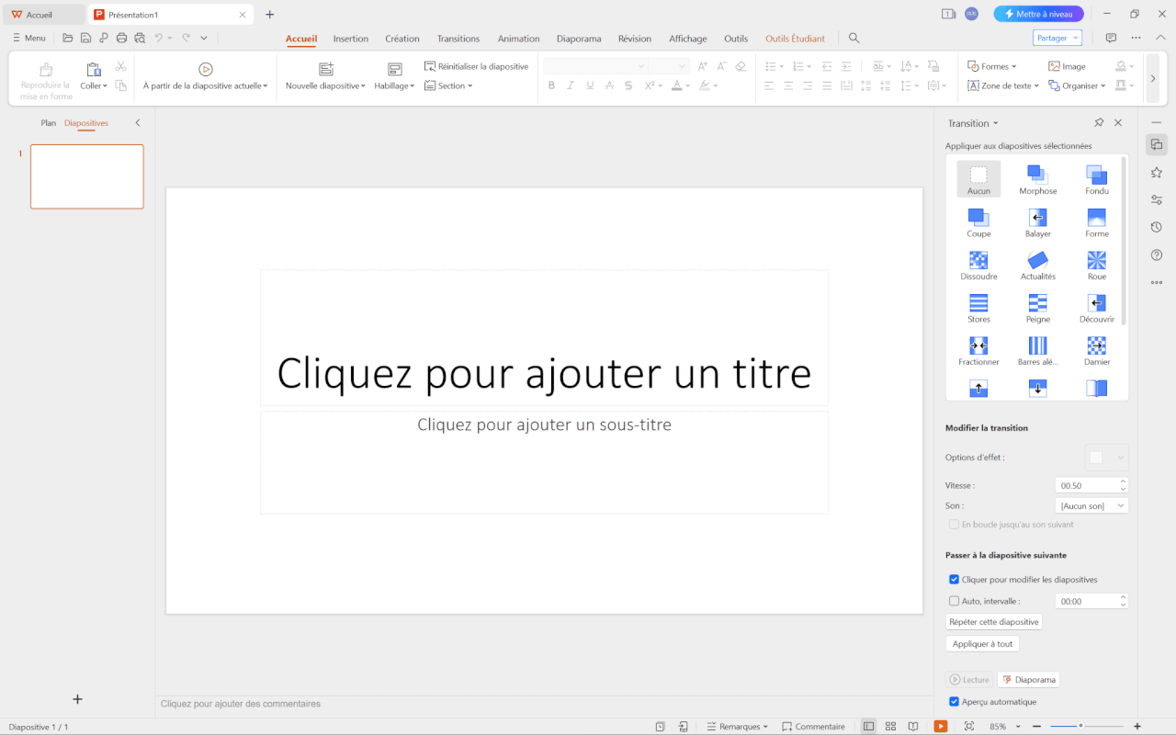
Task: Select slide 1 thumbnail in the panel
Action: (86, 176)
